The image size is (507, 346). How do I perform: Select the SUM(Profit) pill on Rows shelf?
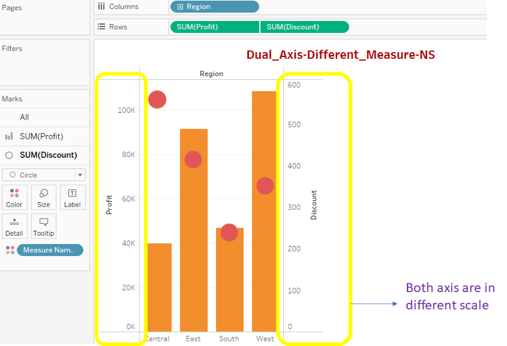pyautogui.click(x=214, y=27)
